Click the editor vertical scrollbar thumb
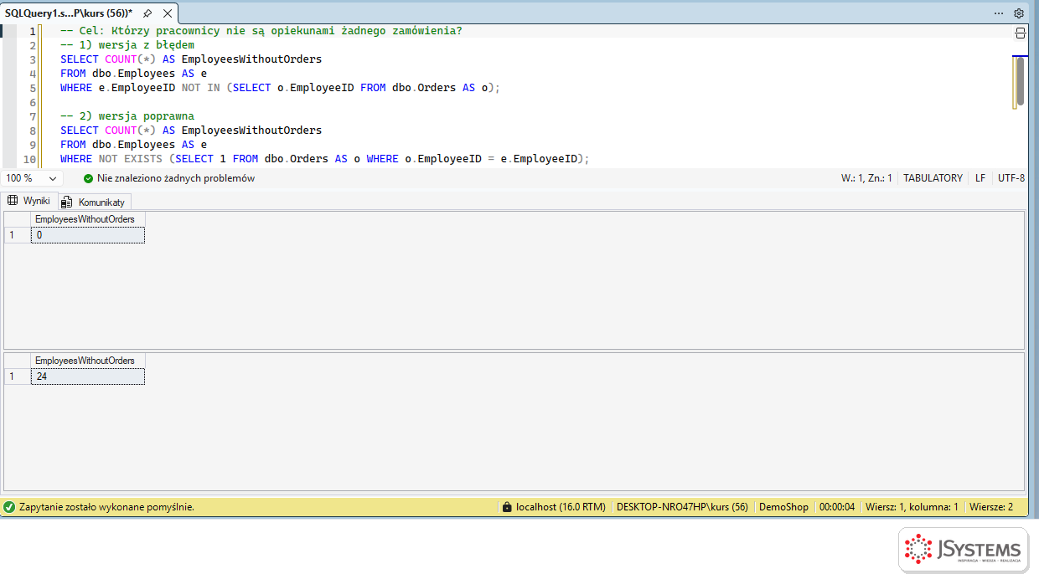This screenshot has height=579, width=1039. (x=1020, y=79)
